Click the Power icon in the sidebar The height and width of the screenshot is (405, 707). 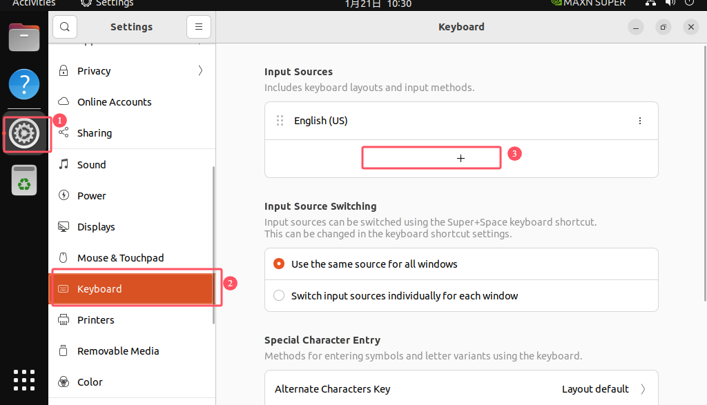click(64, 195)
